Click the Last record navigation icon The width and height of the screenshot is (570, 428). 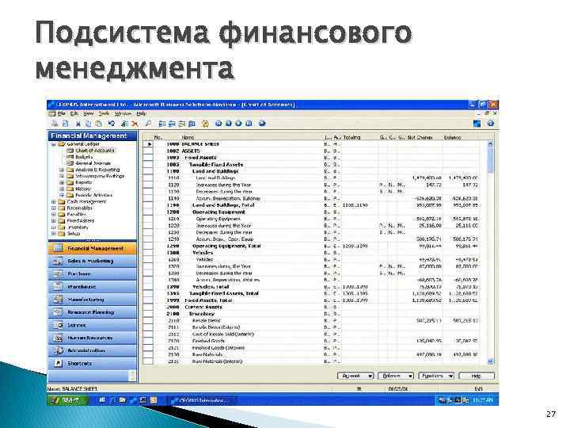pos(249,124)
